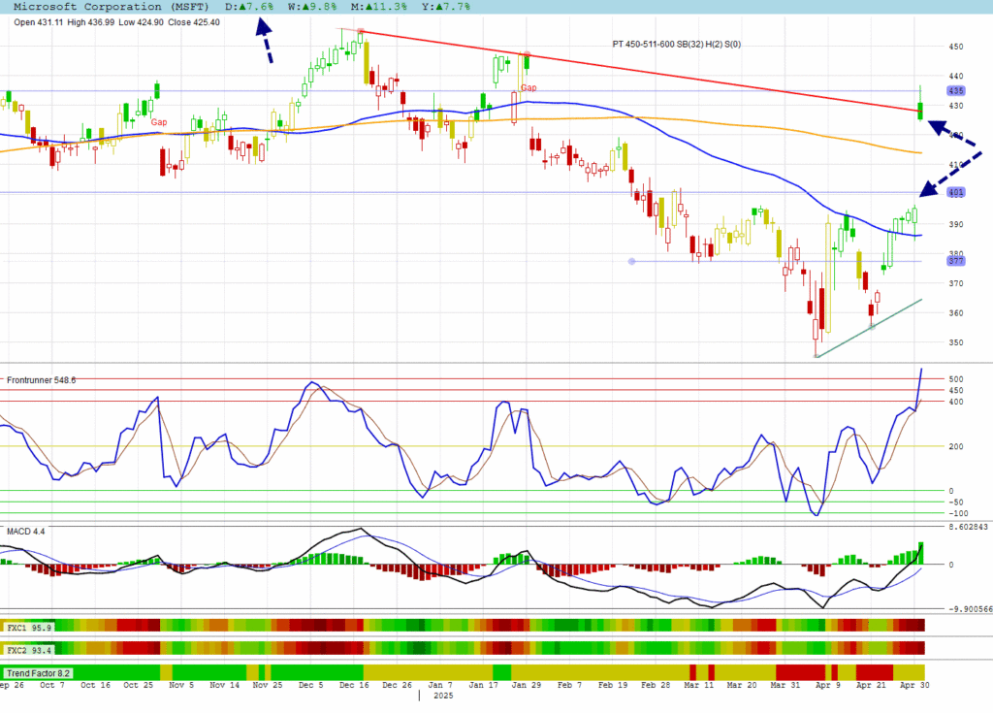Select the monthly change value M: 11.3%
993x713 pixels.
coord(379,7)
